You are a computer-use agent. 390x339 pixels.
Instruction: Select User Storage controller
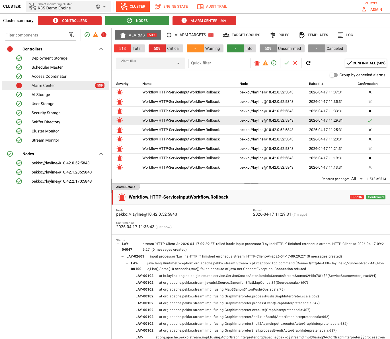43,104
